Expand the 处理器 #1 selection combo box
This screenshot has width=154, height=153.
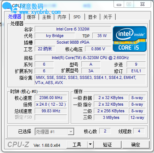click(x=54, y=132)
